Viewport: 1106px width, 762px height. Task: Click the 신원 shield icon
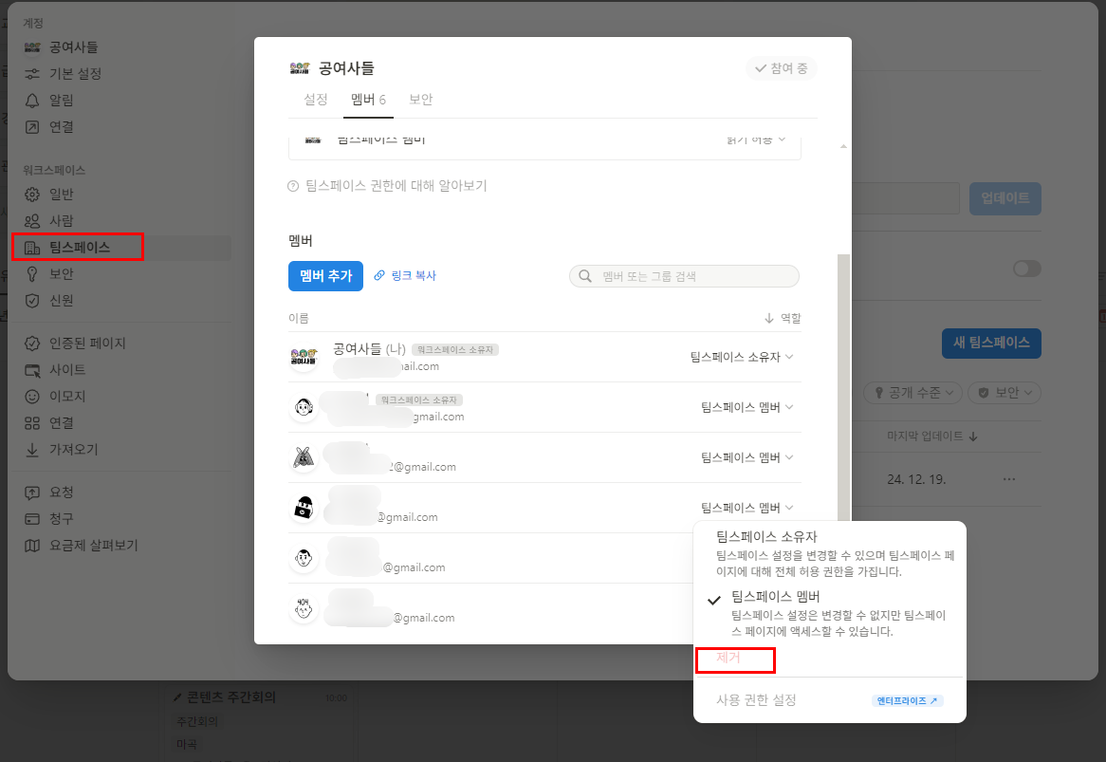coord(31,301)
